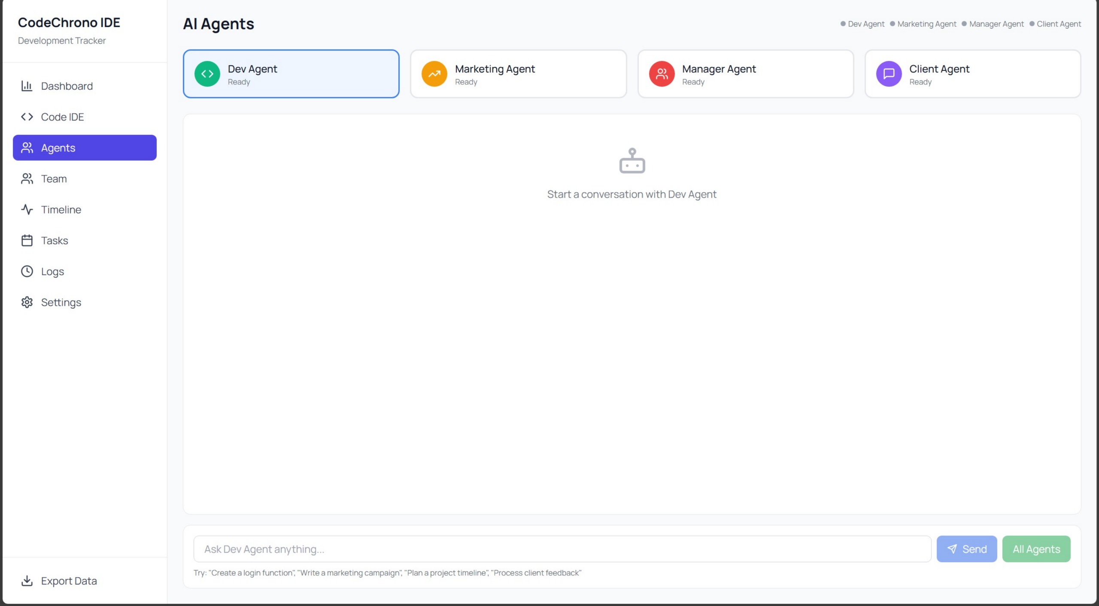Go to the Tasks section
Viewport: 1099px width, 606px height.
(x=55, y=240)
